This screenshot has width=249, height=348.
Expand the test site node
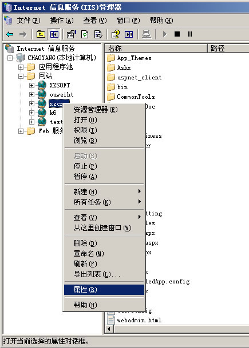(31, 122)
